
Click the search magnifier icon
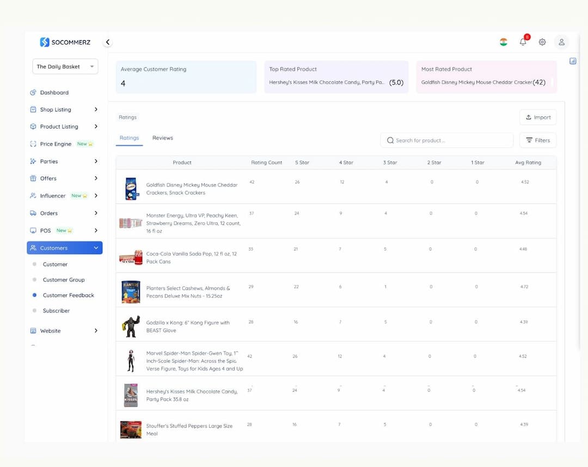[x=390, y=140]
